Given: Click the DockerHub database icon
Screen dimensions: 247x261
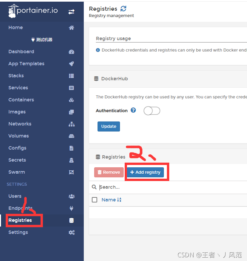Looking at the screenshot, I should pyautogui.click(x=96, y=79).
